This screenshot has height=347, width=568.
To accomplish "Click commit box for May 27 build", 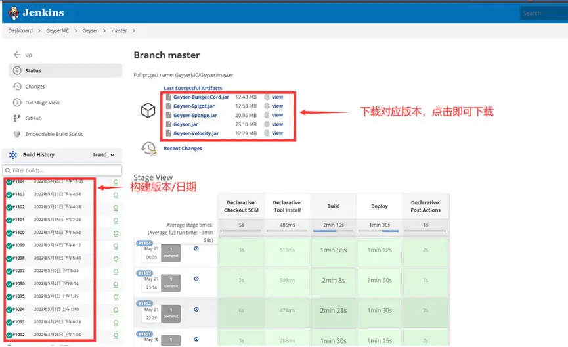I will 171,253.
